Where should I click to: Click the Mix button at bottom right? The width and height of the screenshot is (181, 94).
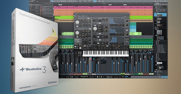(x=163, y=77)
